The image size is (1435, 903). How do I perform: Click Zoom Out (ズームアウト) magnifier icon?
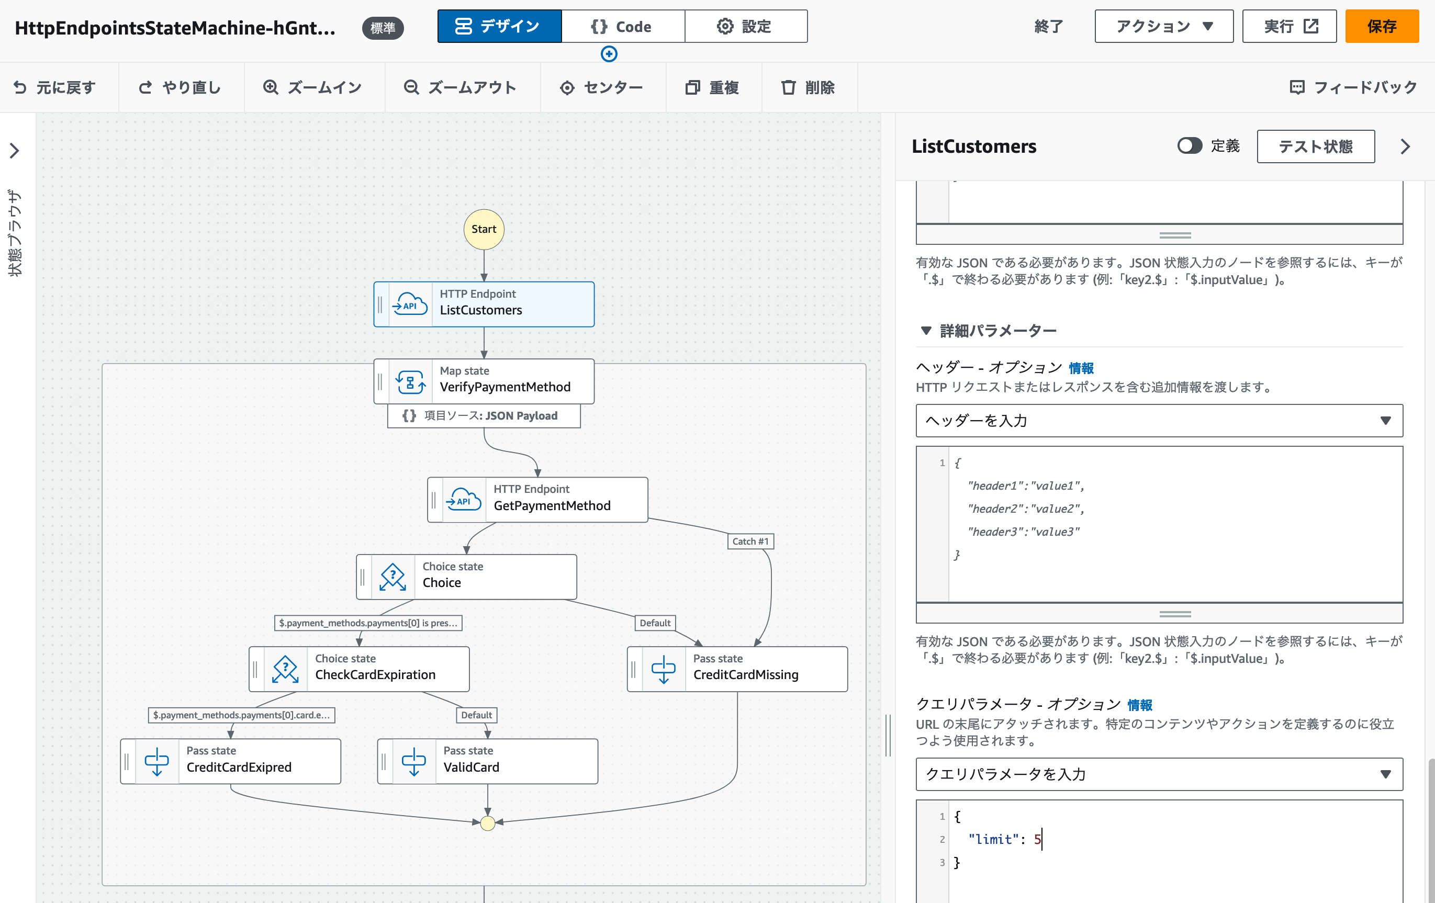tap(411, 87)
